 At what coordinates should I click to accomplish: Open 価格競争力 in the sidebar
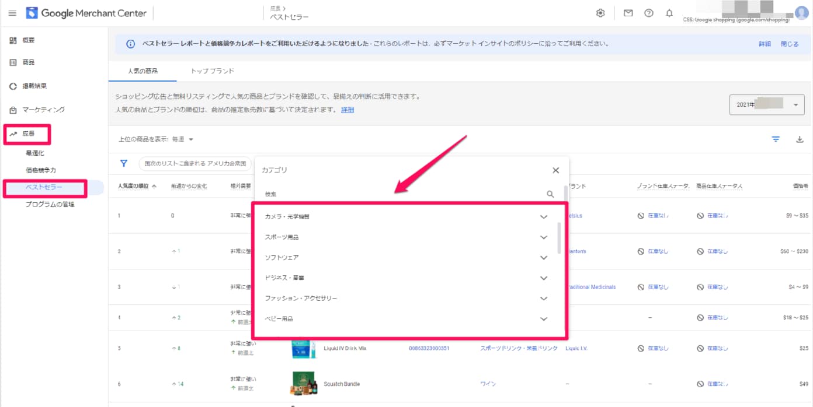click(x=41, y=170)
